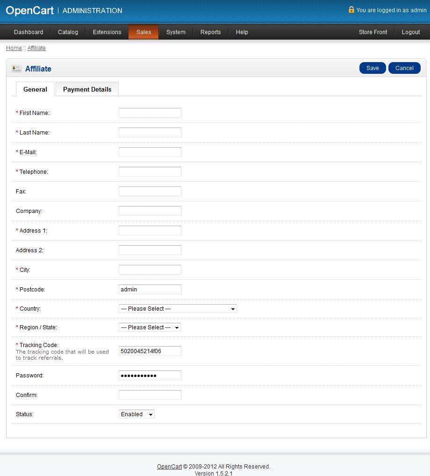Open the Store Front link
Viewport: 430px width, 476px height.
point(373,32)
